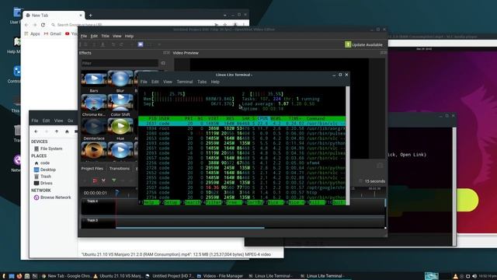Clear the Effects filter field icon
This screenshot has width=497, height=280.
click(163, 63)
